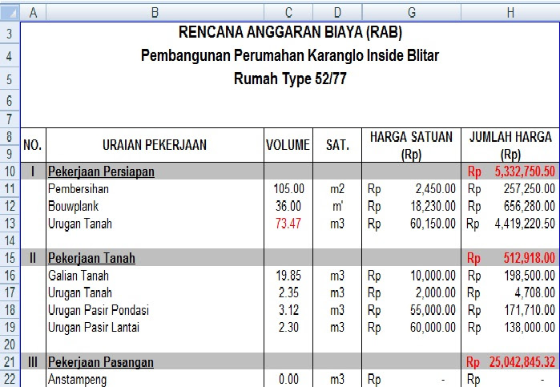Select amount 4,708.00 cell
Screen dimensions: 560x387
(510, 292)
